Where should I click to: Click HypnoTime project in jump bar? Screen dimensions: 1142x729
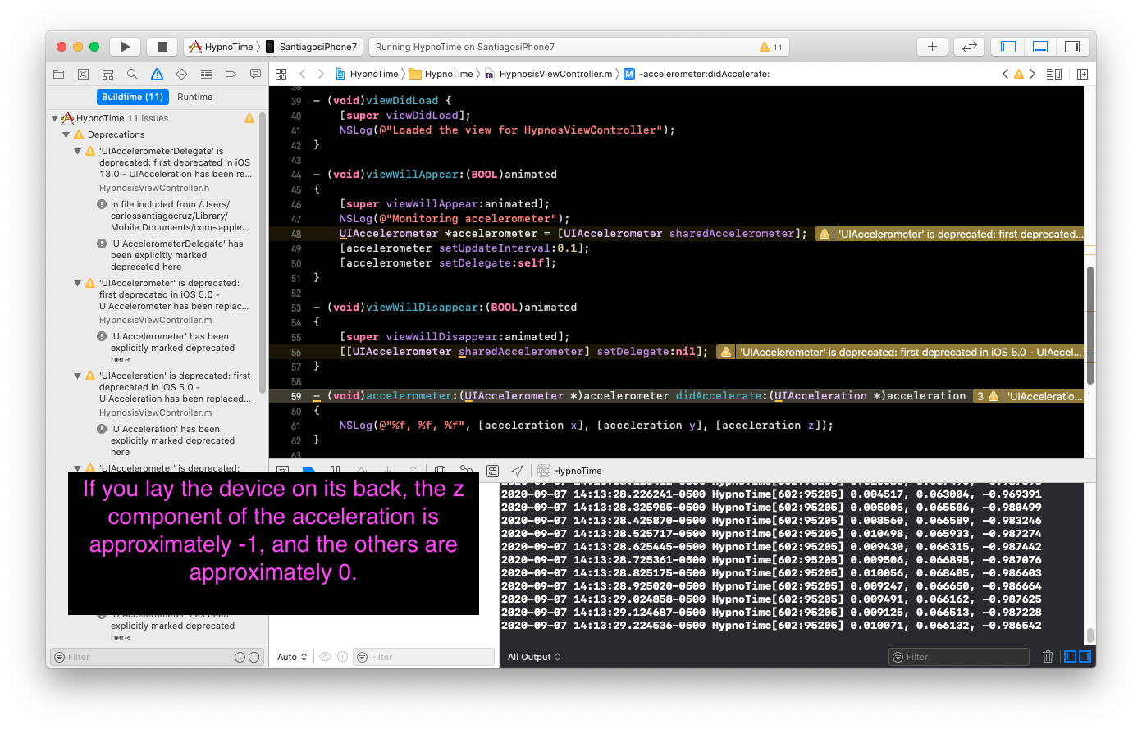click(368, 74)
